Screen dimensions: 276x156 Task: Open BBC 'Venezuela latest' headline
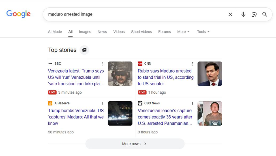(76, 77)
